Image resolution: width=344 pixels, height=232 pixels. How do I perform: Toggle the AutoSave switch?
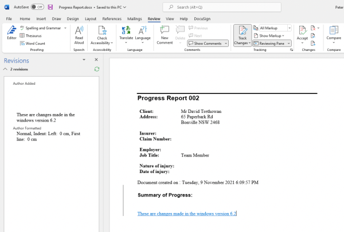pos(37,7)
